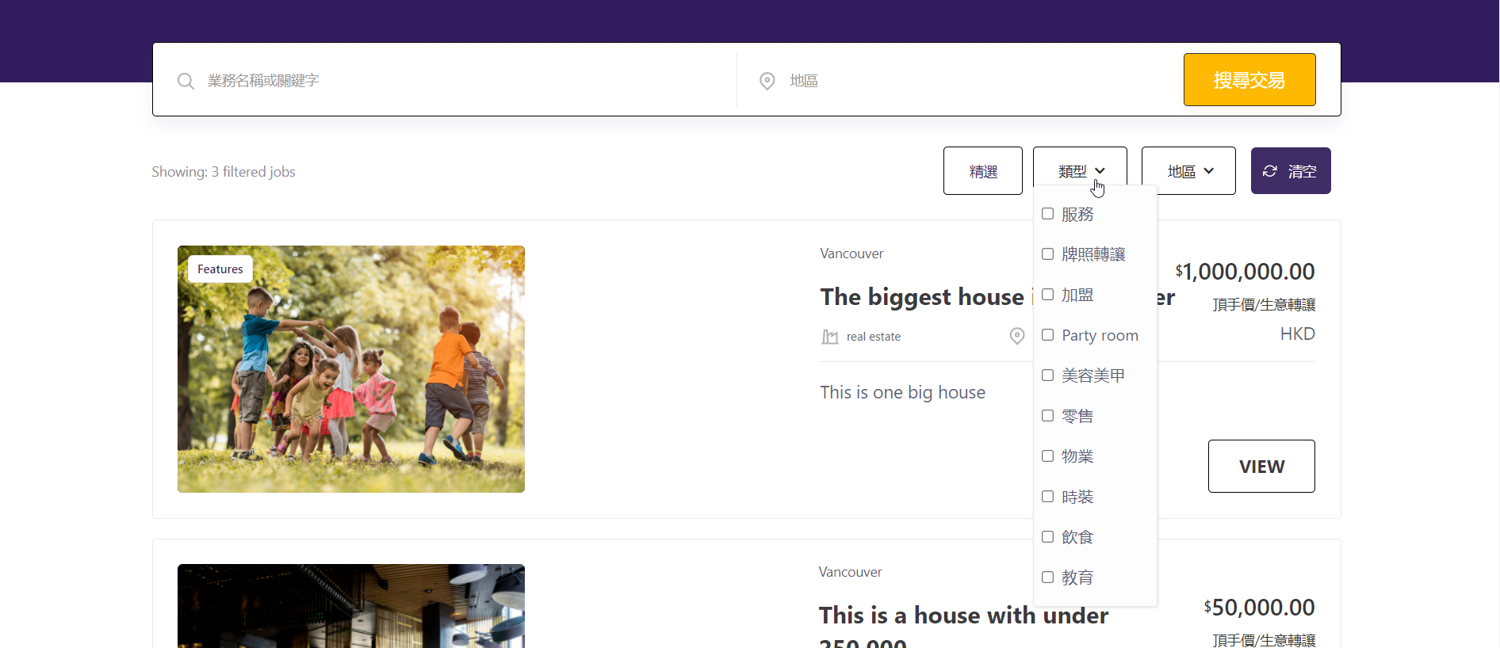Click Vancouver label on second listing

pos(850,572)
